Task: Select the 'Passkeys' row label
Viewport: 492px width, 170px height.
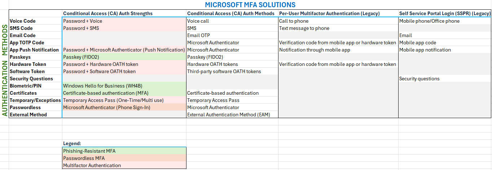Action: [x=35, y=57]
